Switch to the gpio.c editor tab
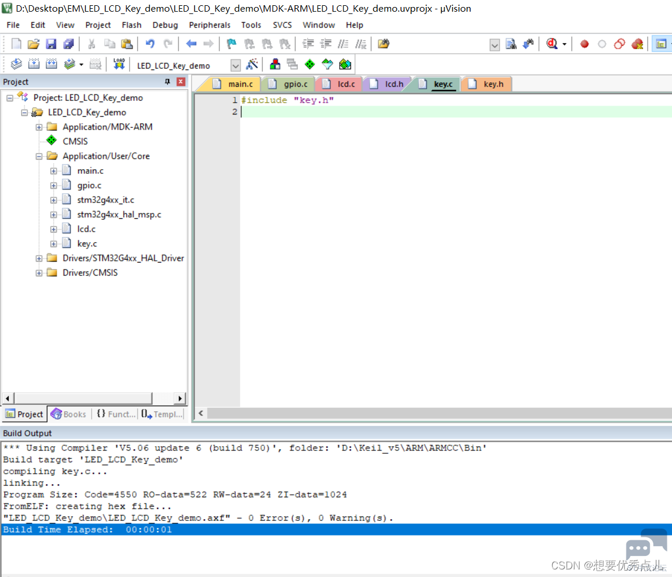The image size is (672, 577). (288, 84)
